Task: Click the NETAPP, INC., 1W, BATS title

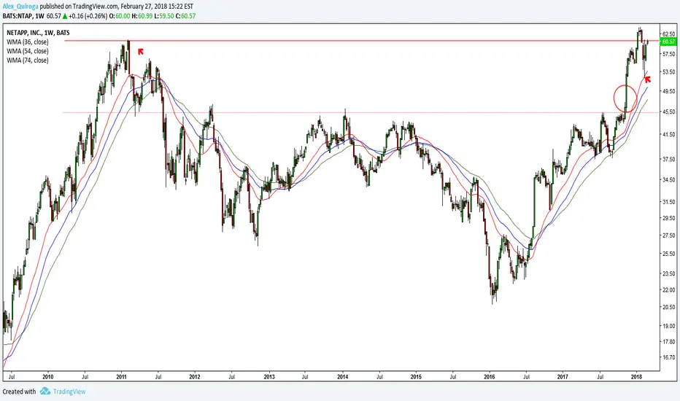Action: coord(38,33)
